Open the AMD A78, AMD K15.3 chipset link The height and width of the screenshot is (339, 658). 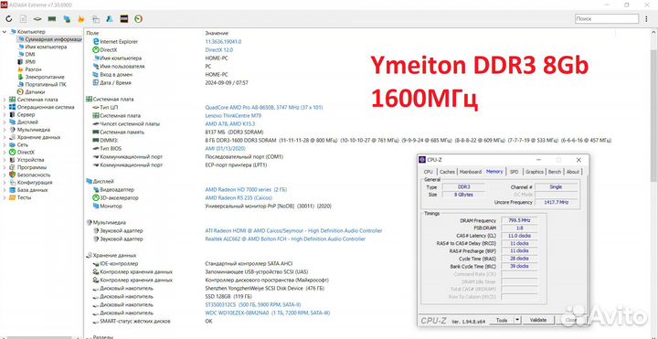(x=229, y=123)
